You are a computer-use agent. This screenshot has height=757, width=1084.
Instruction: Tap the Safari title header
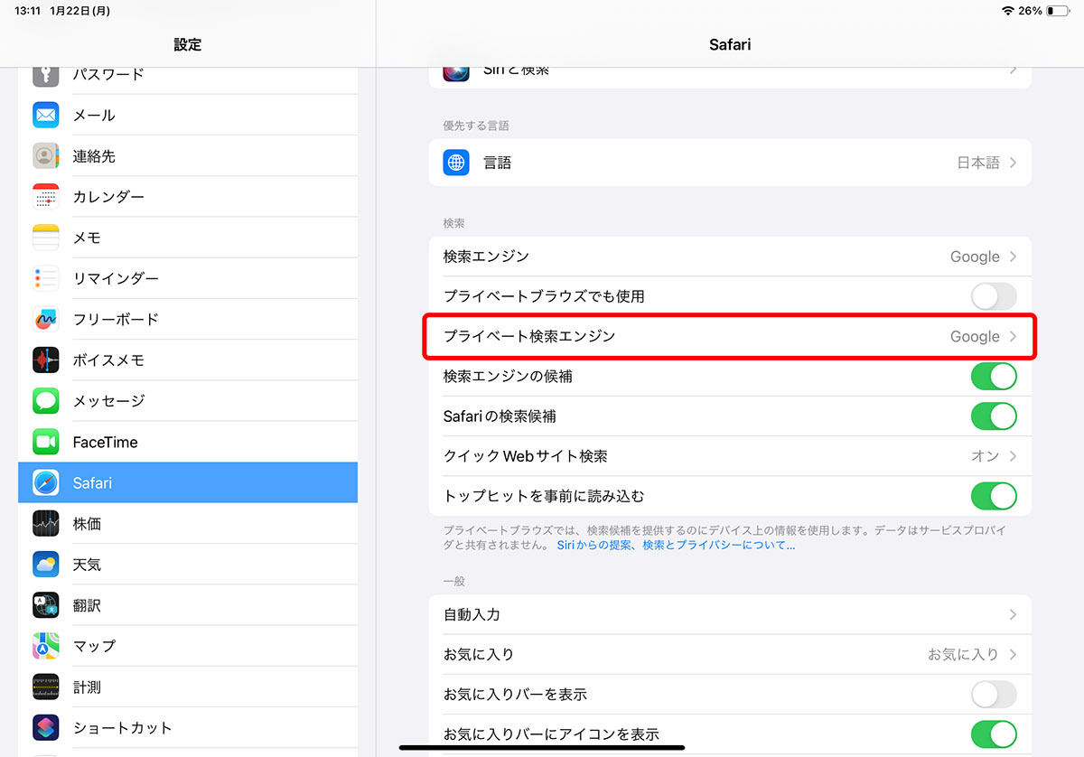730,44
